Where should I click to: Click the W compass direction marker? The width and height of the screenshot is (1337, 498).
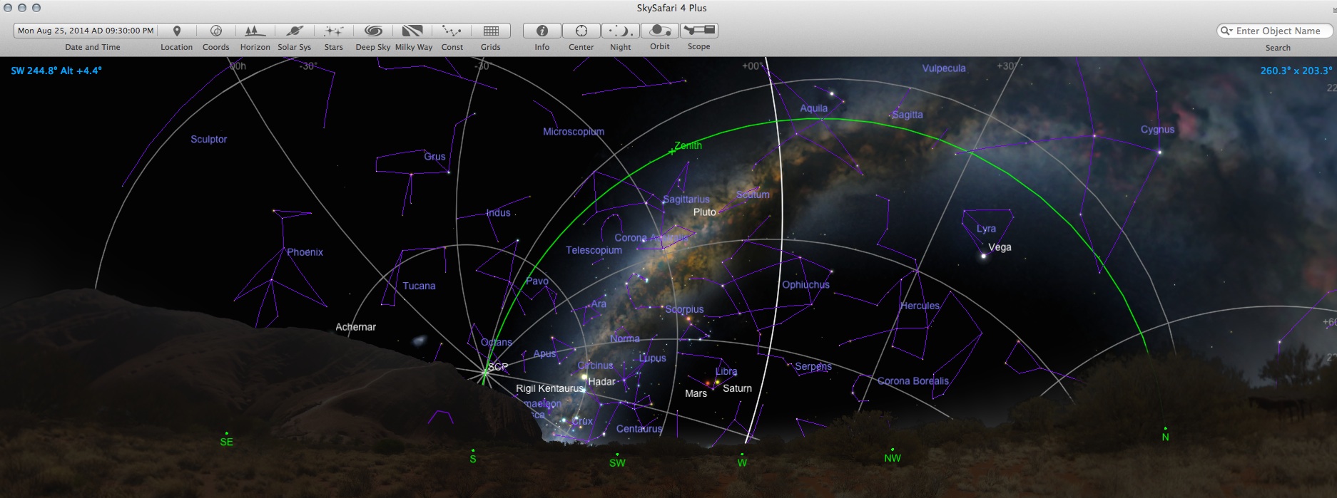pyautogui.click(x=742, y=463)
